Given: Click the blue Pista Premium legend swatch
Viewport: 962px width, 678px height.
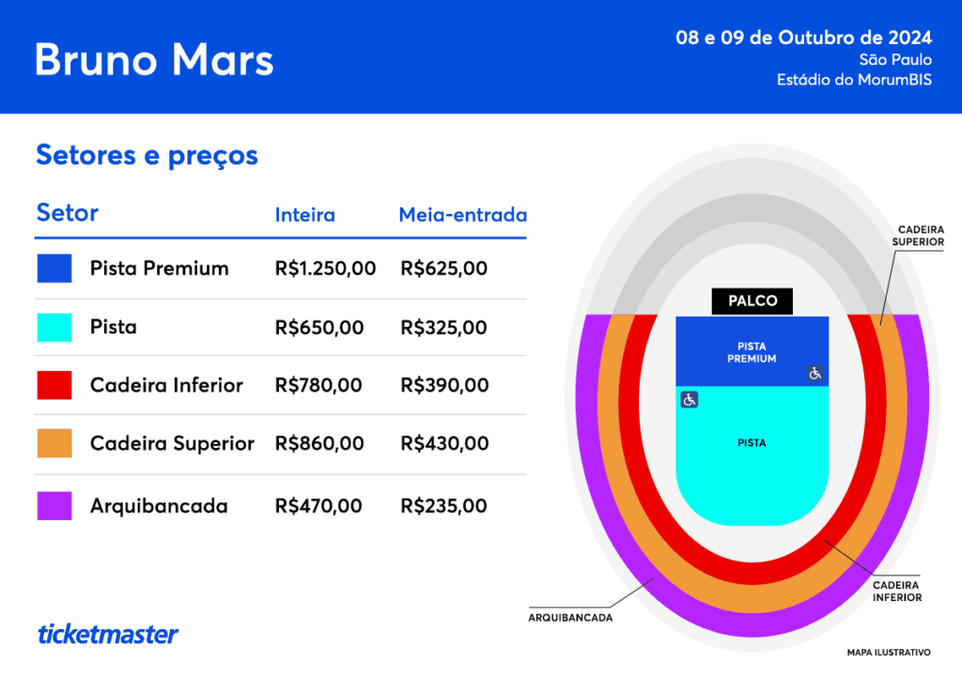Looking at the screenshot, I should coord(54,269).
